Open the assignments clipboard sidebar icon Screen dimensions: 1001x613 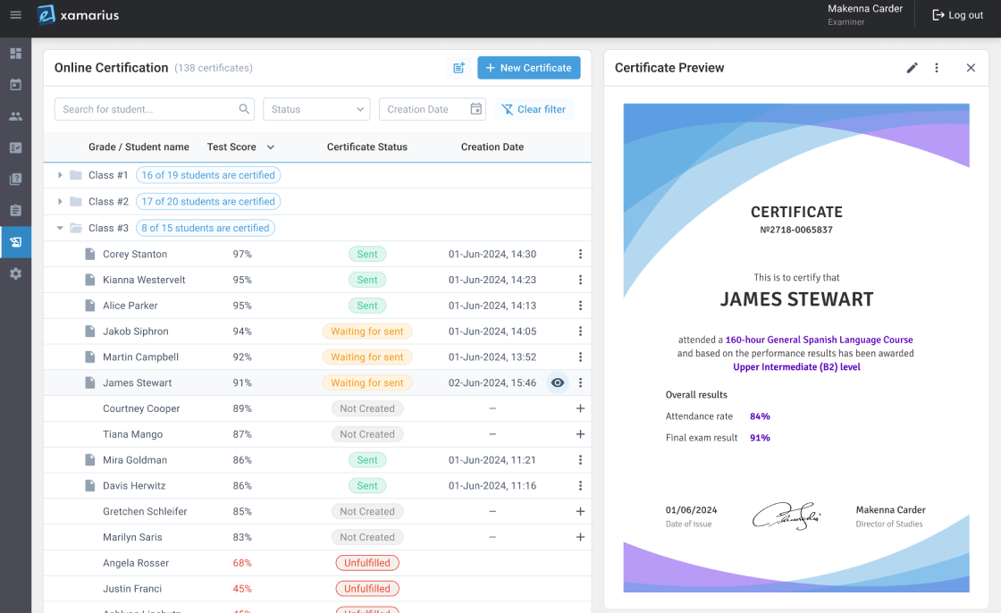14,210
